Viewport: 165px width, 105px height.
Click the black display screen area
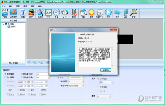(x=126, y=39)
